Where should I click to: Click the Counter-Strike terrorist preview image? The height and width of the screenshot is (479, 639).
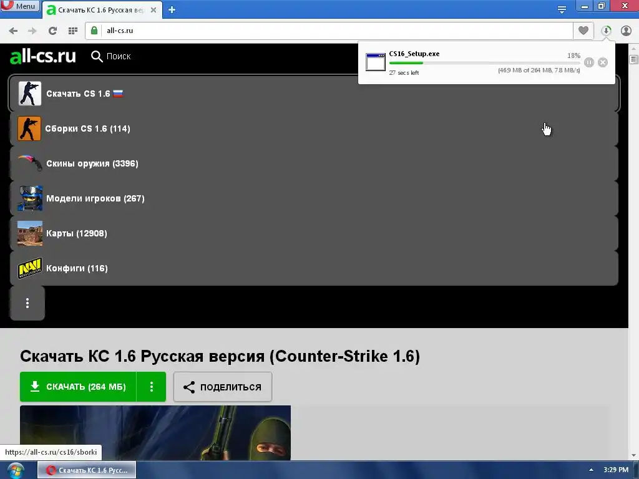pyautogui.click(x=155, y=433)
